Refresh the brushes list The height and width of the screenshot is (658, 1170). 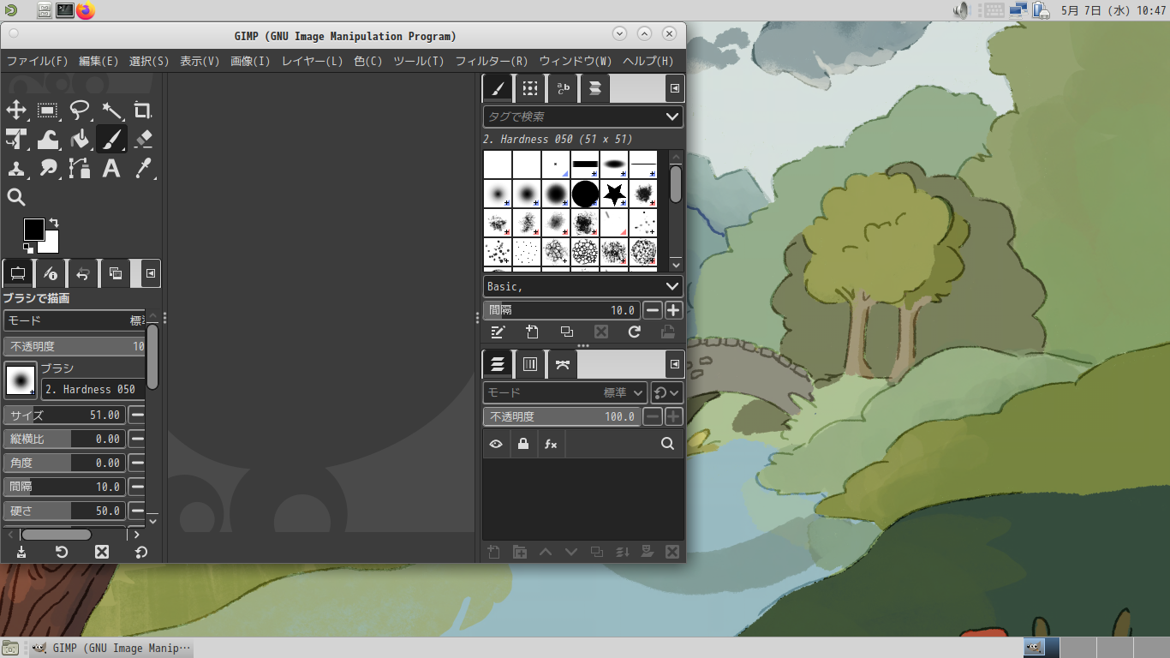tap(635, 332)
